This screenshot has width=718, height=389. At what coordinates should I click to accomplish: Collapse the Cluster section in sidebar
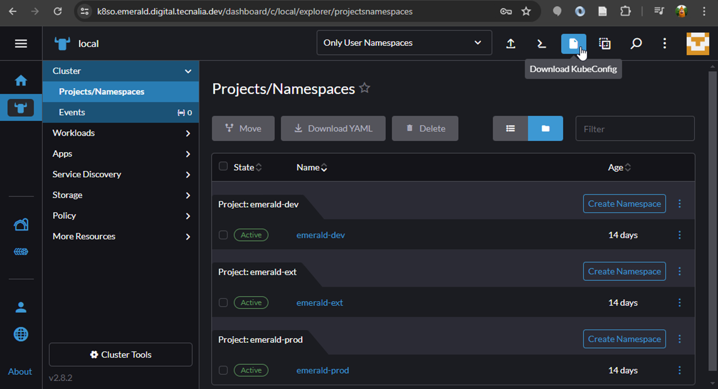point(188,71)
